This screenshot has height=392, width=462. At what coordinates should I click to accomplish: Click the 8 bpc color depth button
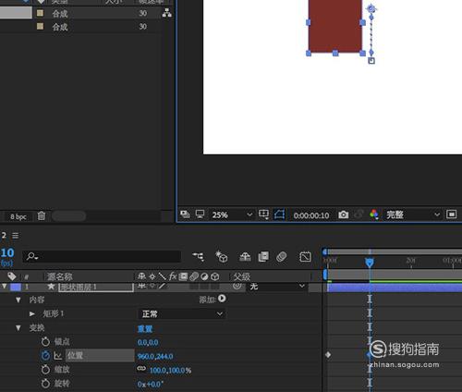point(18,216)
